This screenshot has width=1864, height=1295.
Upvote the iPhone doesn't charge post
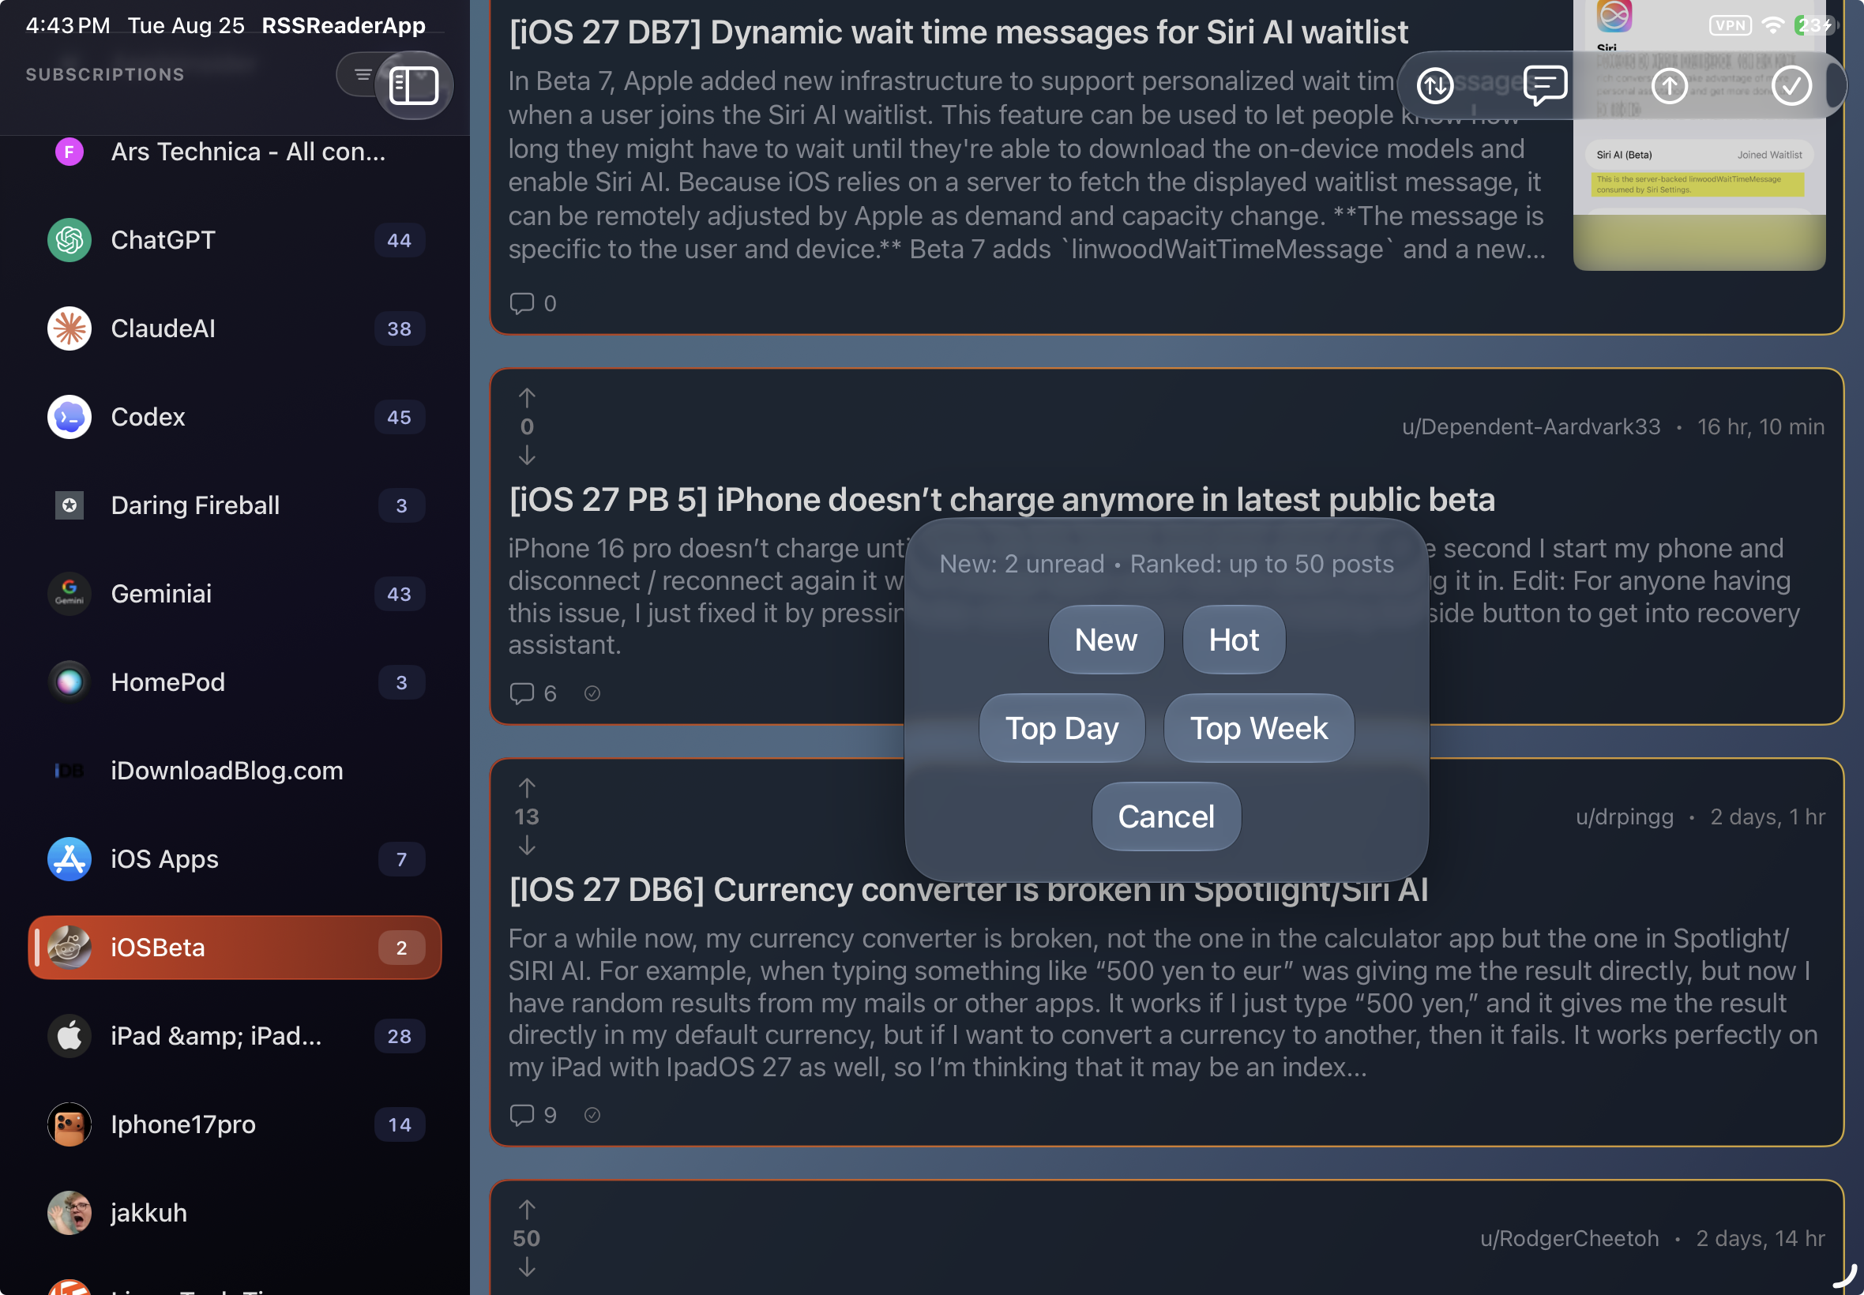click(x=527, y=398)
